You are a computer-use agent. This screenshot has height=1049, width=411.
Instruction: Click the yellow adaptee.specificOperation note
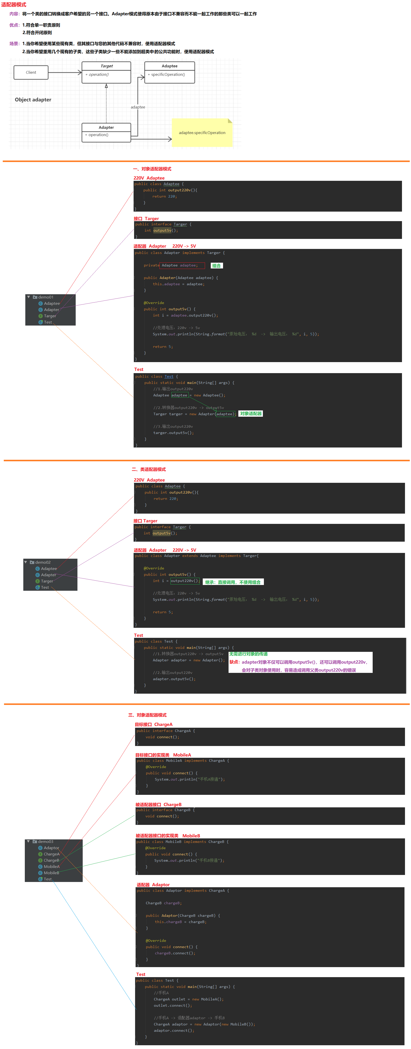point(202,133)
